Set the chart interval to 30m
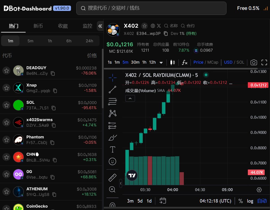This screenshot has width=270, height=210. [135, 62]
